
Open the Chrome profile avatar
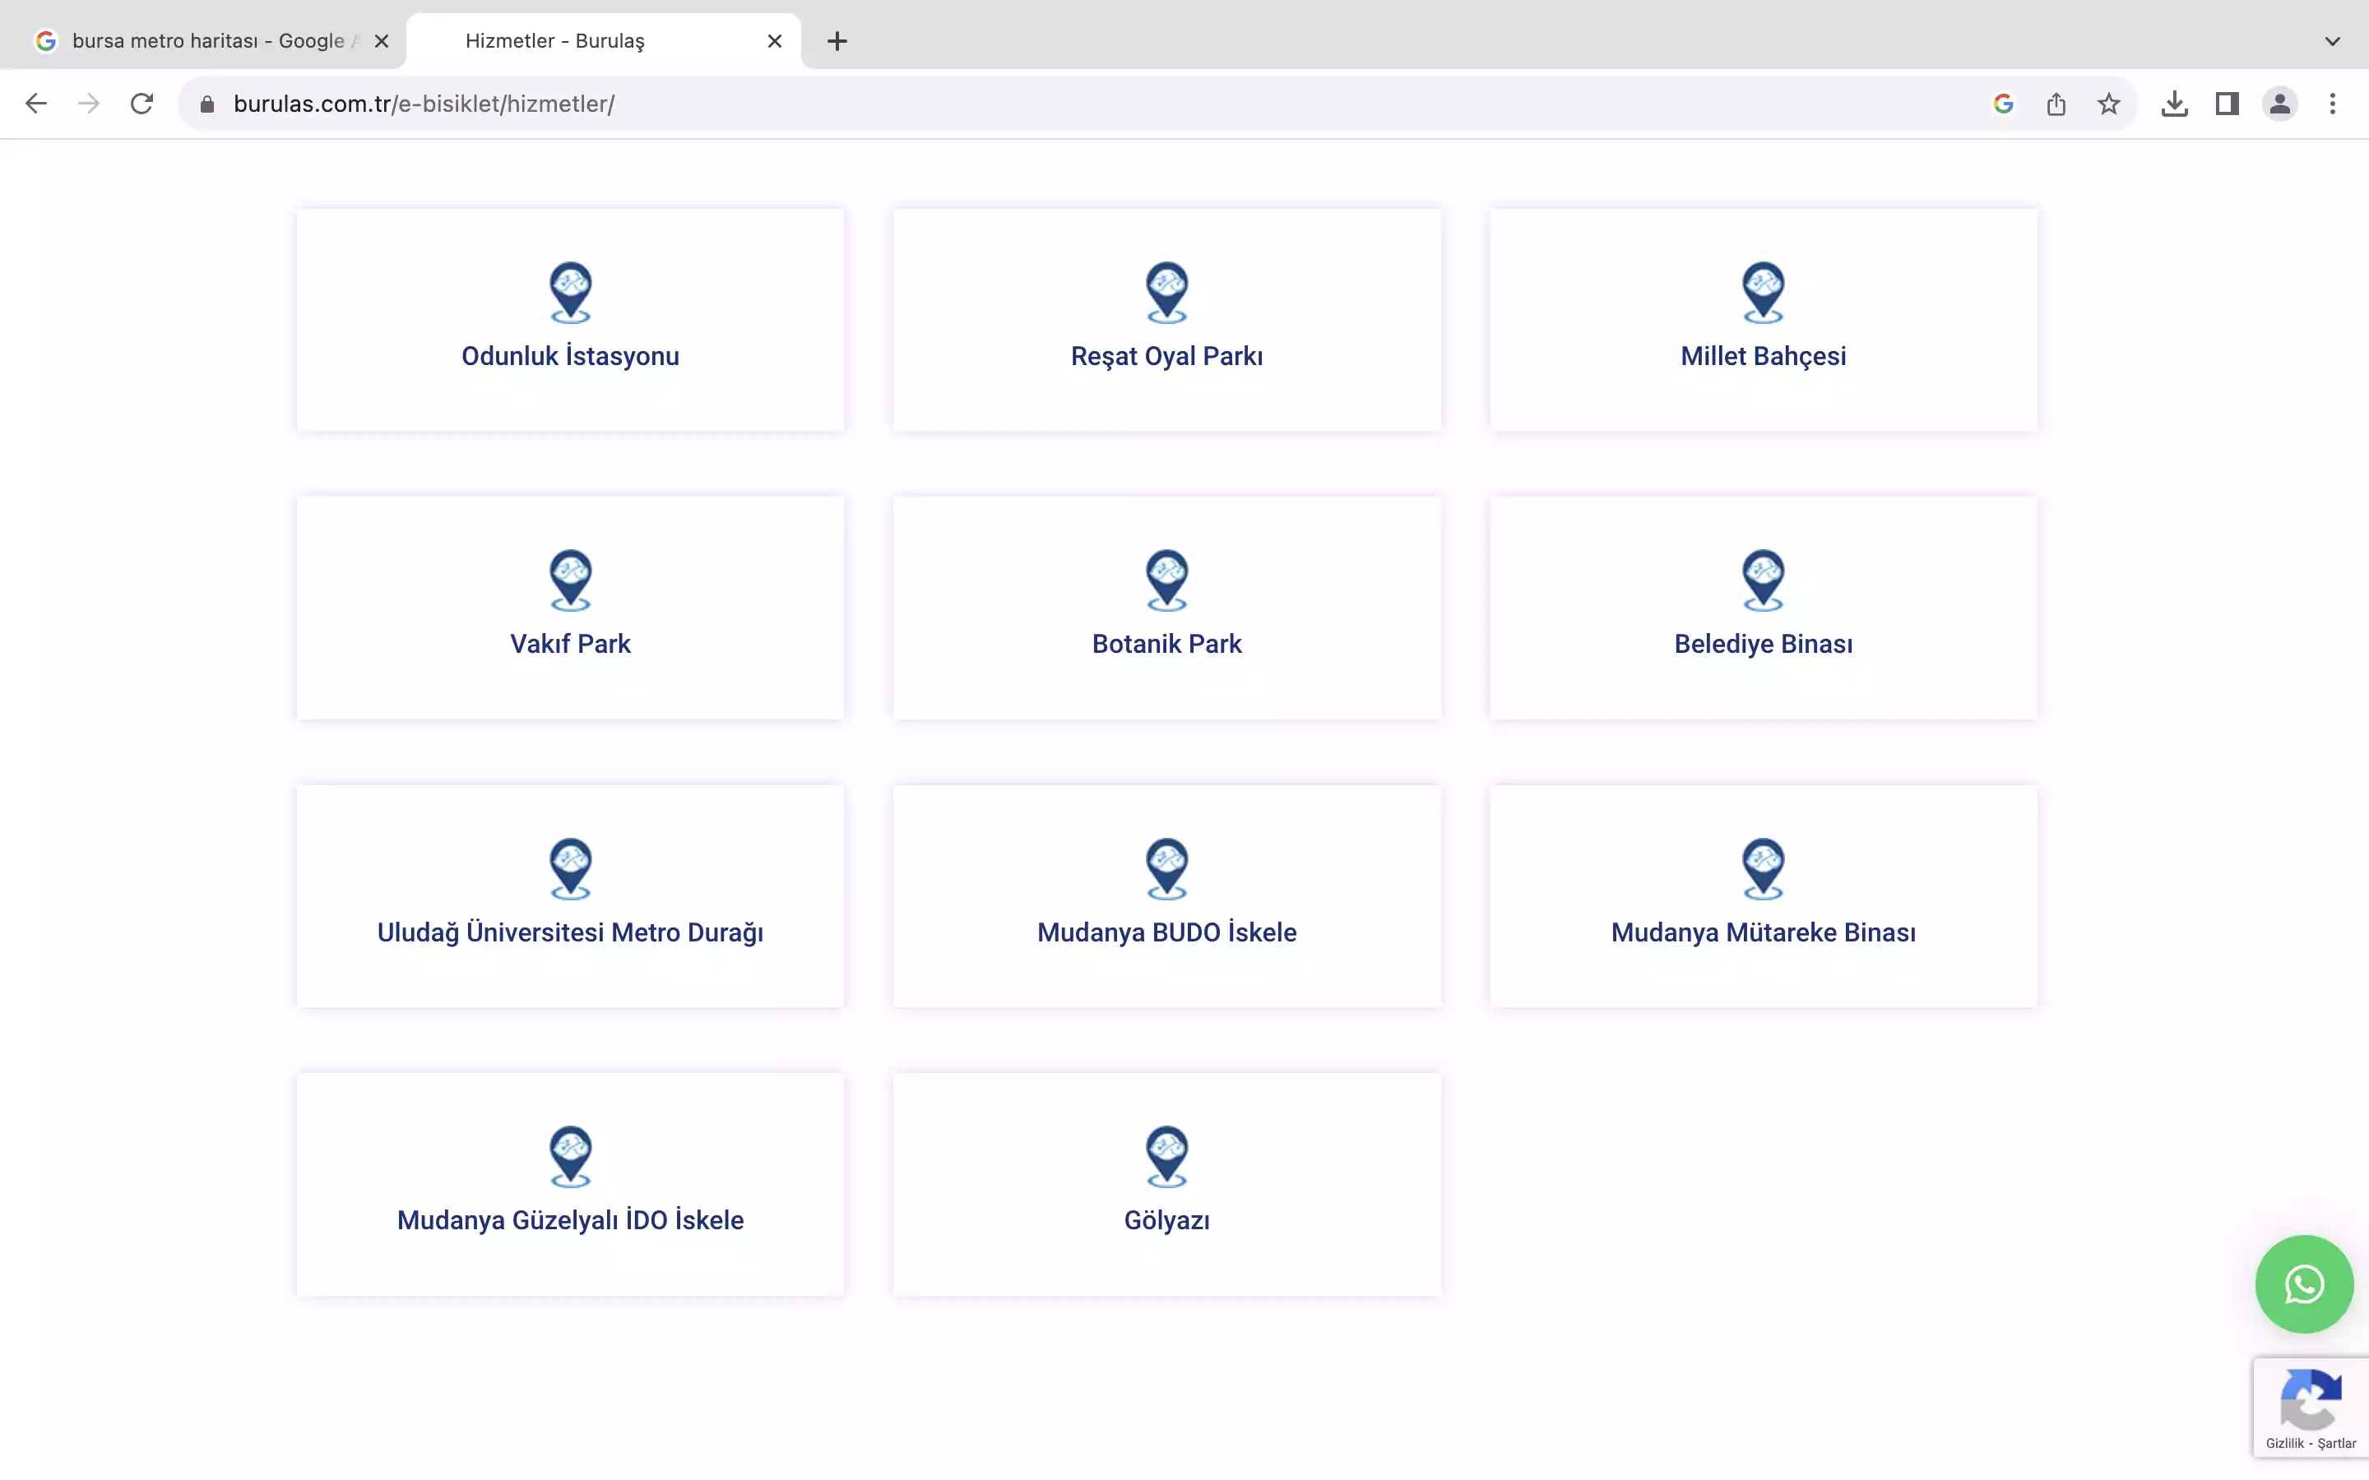click(2280, 104)
